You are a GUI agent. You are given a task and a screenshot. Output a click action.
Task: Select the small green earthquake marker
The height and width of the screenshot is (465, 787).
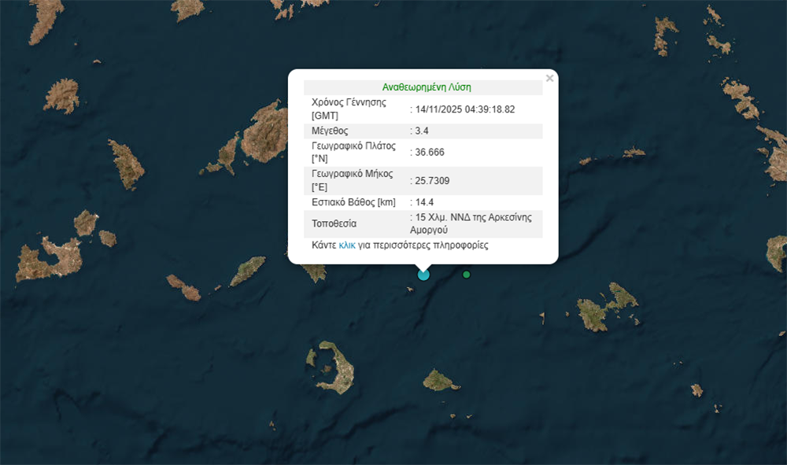tap(467, 275)
